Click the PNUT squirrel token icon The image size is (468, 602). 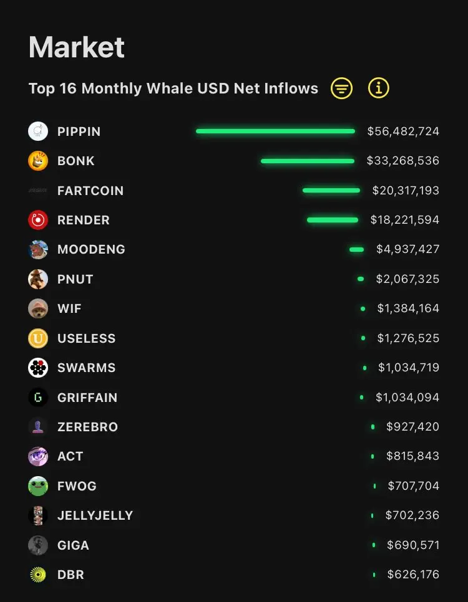point(38,279)
